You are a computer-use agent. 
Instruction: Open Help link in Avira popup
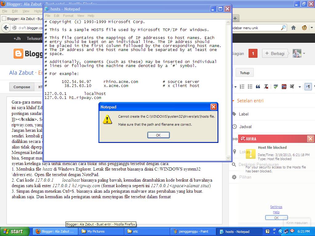pyautogui.click(x=276, y=212)
